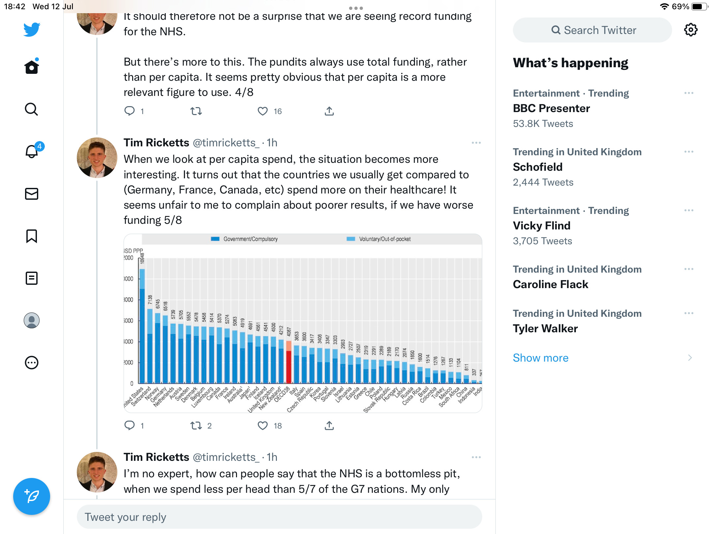Share the 4/8 tweet

pyautogui.click(x=329, y=111)
